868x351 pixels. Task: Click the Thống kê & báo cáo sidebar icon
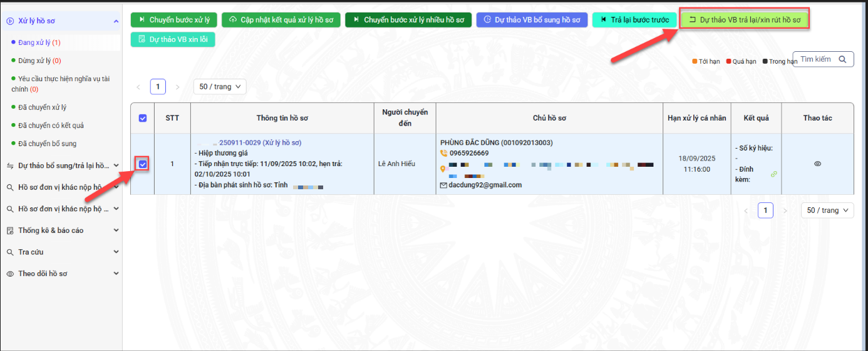[x=10, y=230]
